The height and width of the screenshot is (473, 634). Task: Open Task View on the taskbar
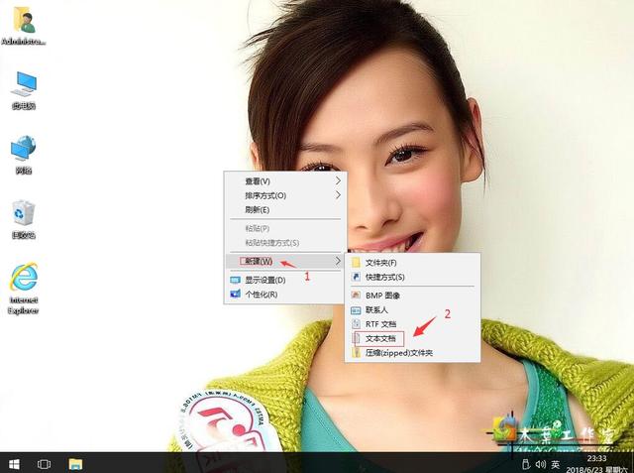pos(44,464)
